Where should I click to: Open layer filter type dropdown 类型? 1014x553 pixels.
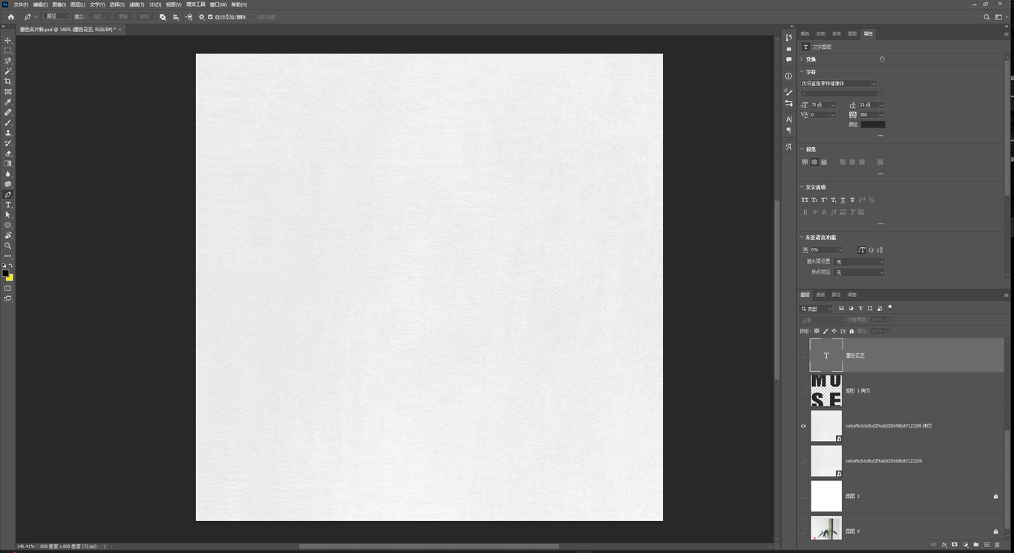(x=817, y=309)
